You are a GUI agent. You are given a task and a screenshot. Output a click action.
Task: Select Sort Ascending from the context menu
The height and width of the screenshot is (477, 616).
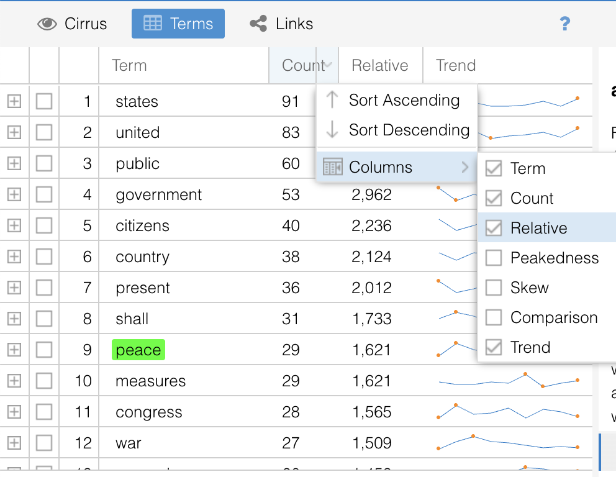(x=404, y=100)
